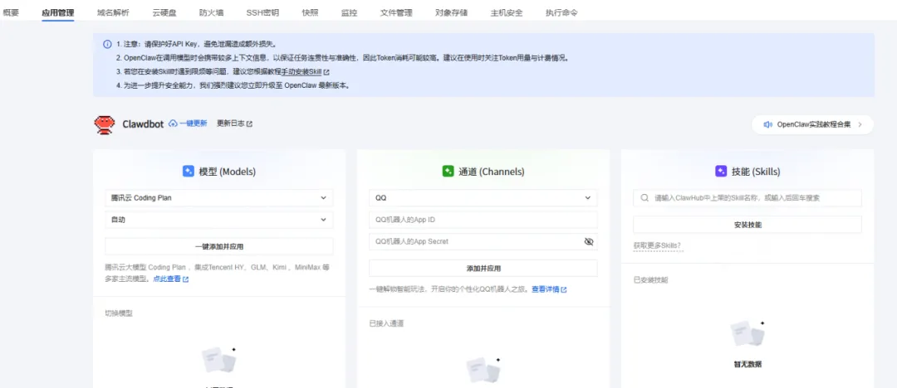The height and width of the screenshot is (388, 897).
Task: Go to the 防火墙 tab
Action: tap(211, 12)
